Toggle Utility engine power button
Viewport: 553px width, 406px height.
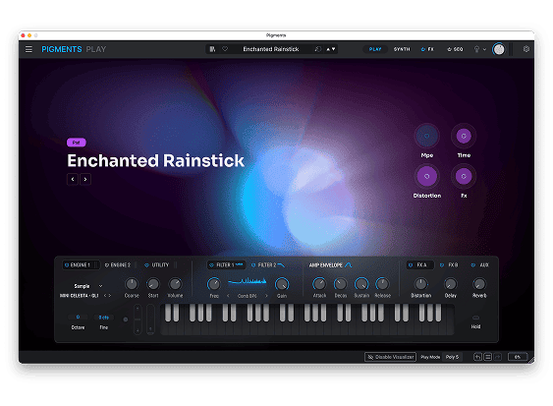pyautogui.click(x=146, y=264)
